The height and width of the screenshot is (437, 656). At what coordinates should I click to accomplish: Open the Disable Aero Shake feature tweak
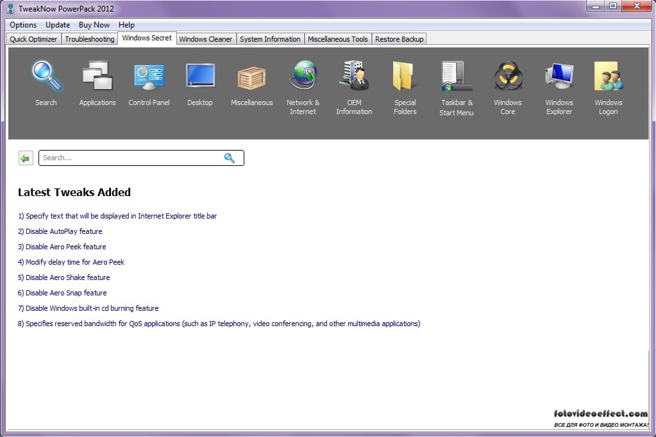click(63, 277)
